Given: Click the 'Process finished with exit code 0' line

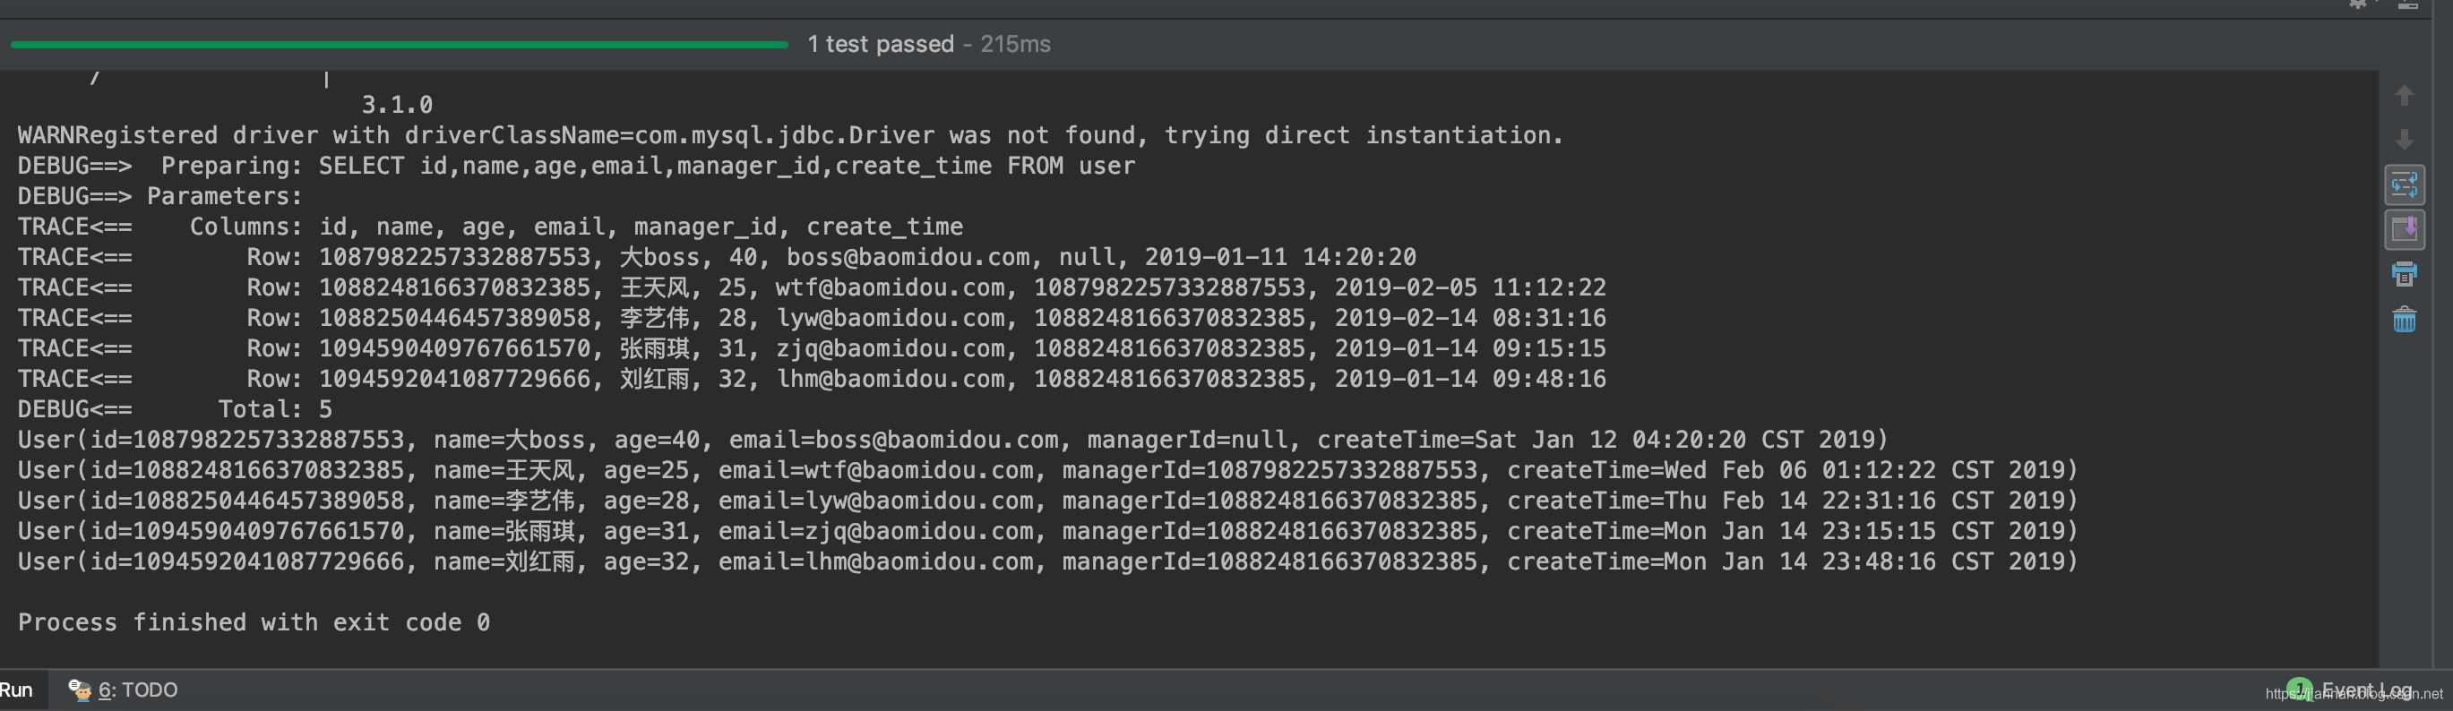Looking at the screenshot, I should tap(254, 622).
